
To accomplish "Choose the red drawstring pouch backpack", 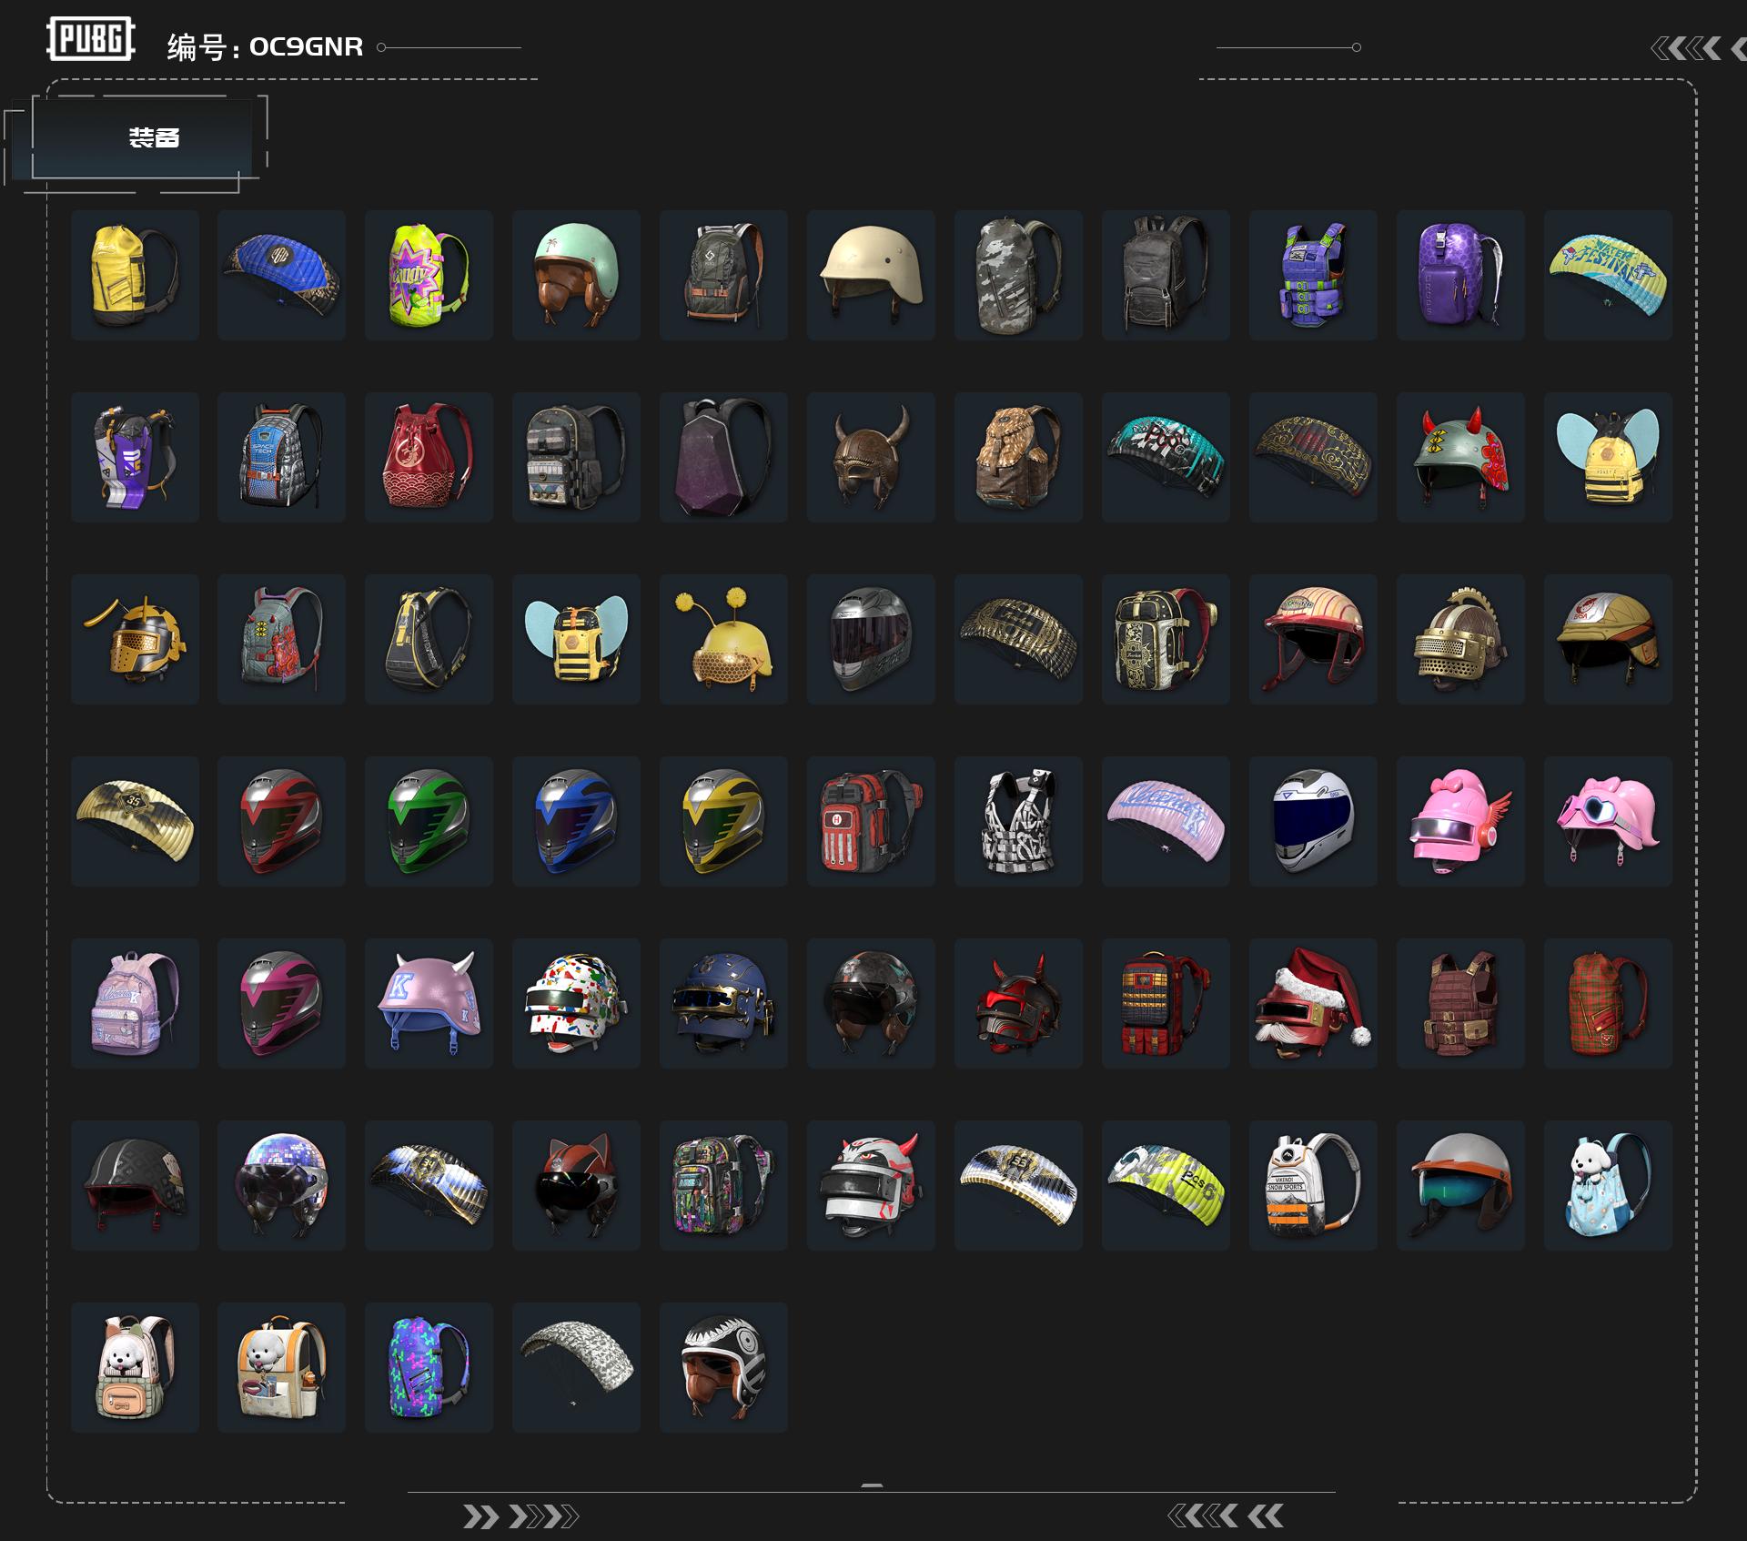I will (x=429, y=457).
